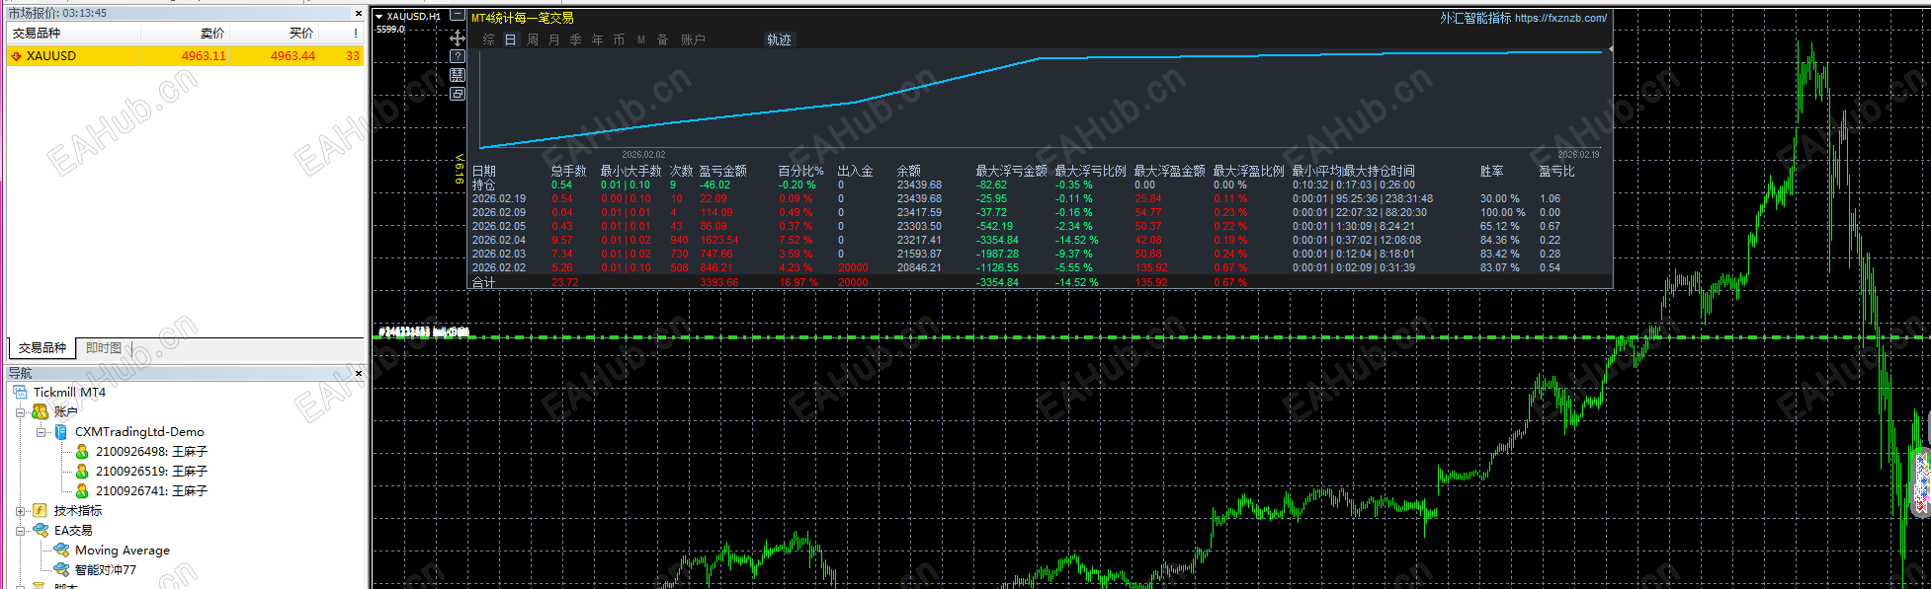
Task: Click the XAUUSD gold symbol icon
Action: (16, 56)
